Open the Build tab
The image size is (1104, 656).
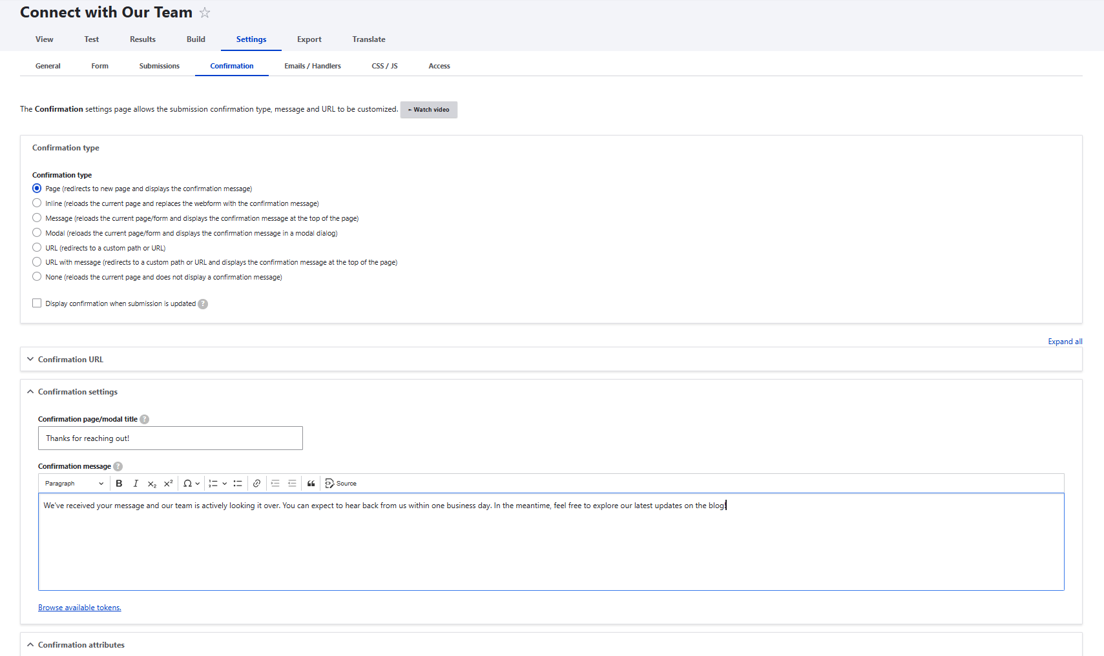click(x=196, y=39)
